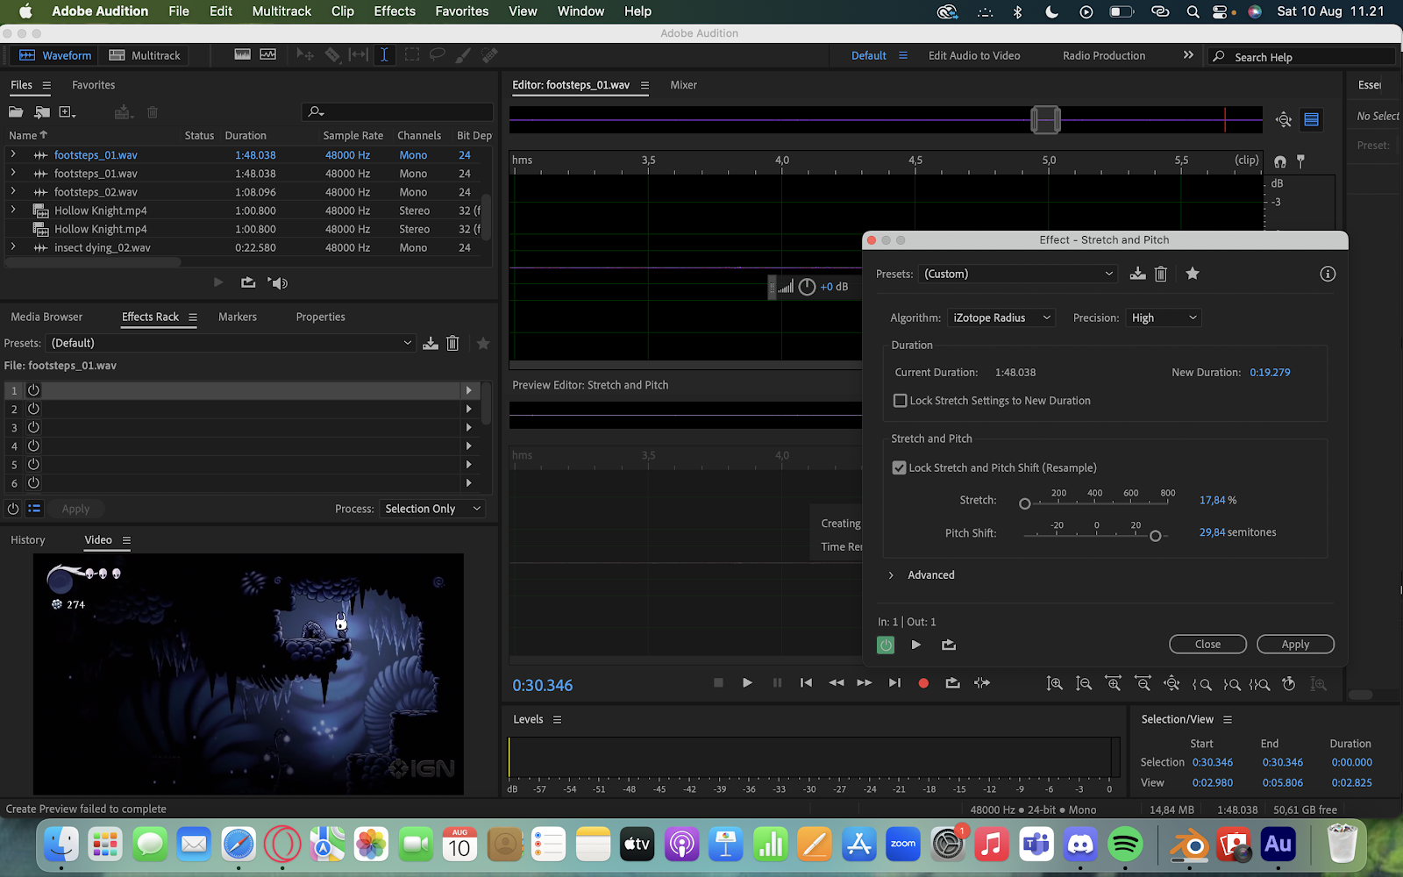Viewport: 1403px width, 877px height.
Task: Select the Time Selection tool
Action: (384, 55)
